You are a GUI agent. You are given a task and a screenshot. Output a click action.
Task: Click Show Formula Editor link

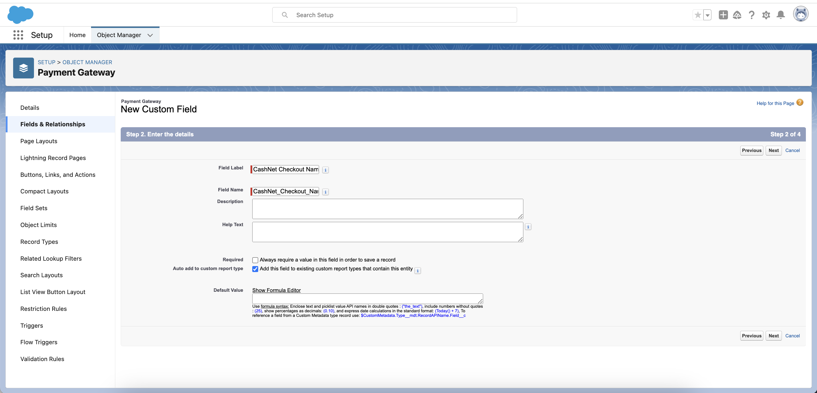pyautogui.click(x=276, y=290)
